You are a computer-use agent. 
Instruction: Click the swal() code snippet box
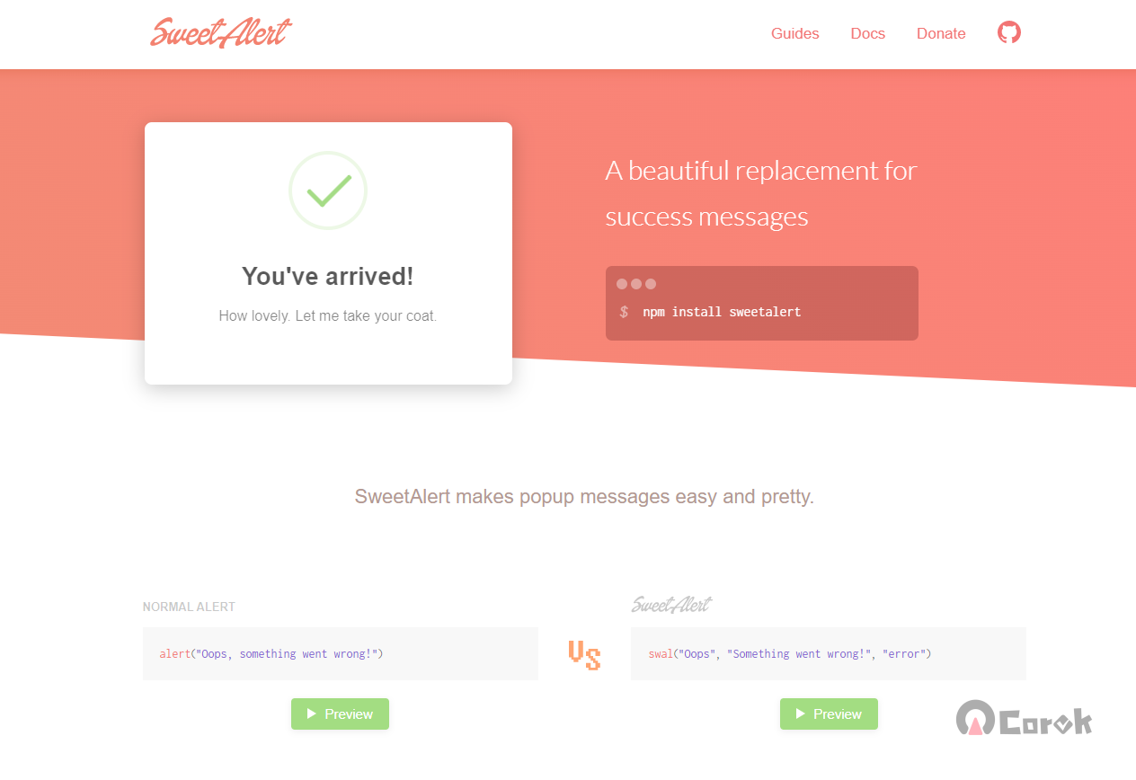tap(828, 653)
